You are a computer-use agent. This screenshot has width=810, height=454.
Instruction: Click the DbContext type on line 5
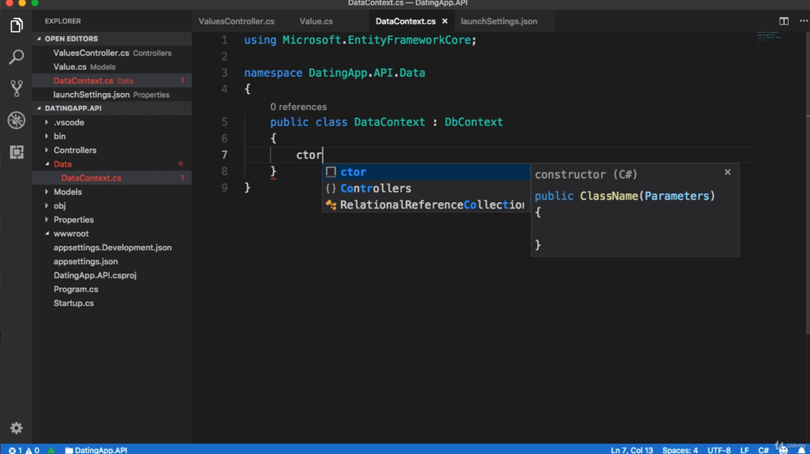coord(474,122)
